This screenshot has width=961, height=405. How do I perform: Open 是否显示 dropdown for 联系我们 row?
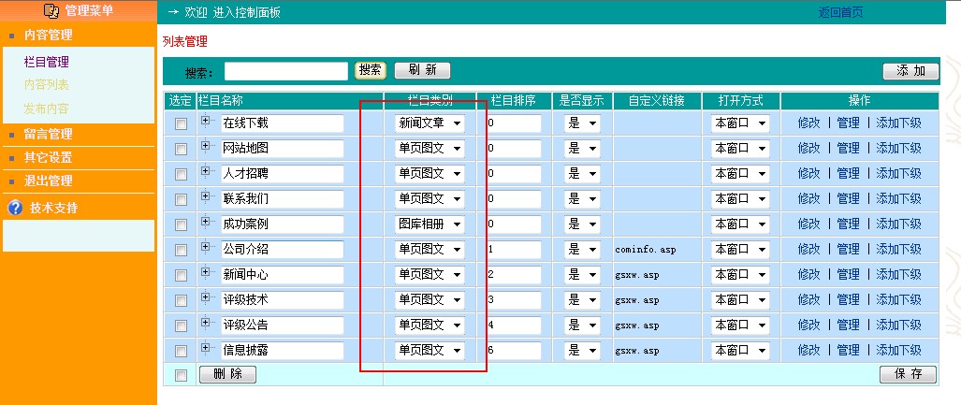point(582,198)
